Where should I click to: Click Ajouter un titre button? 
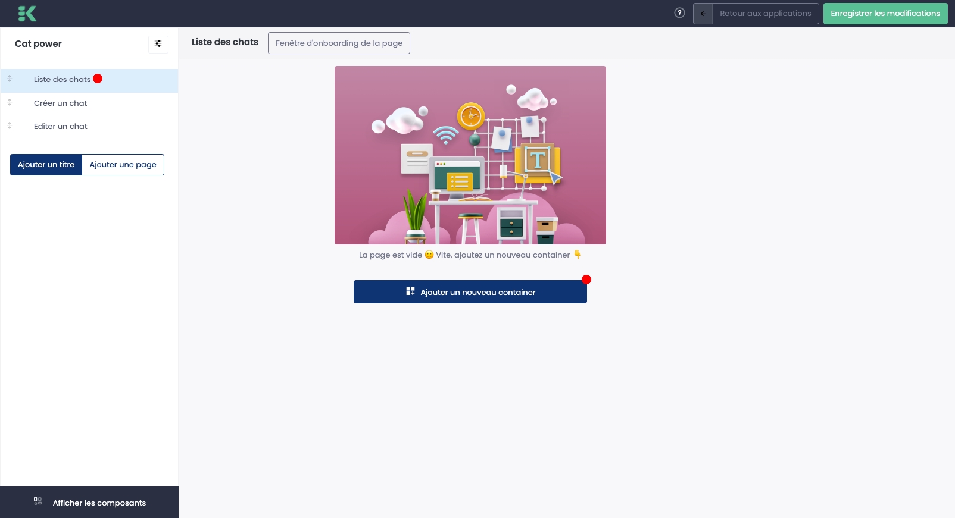[x=46, y=165]
